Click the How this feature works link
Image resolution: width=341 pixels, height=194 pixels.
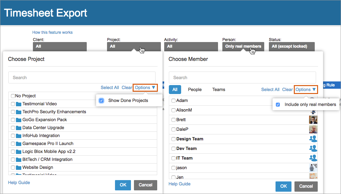[52, 32]
